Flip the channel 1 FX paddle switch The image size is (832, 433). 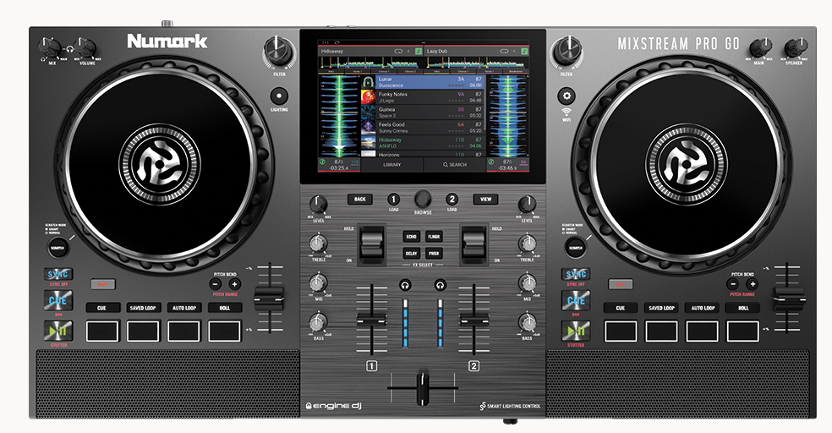click(x=372, y=244)
